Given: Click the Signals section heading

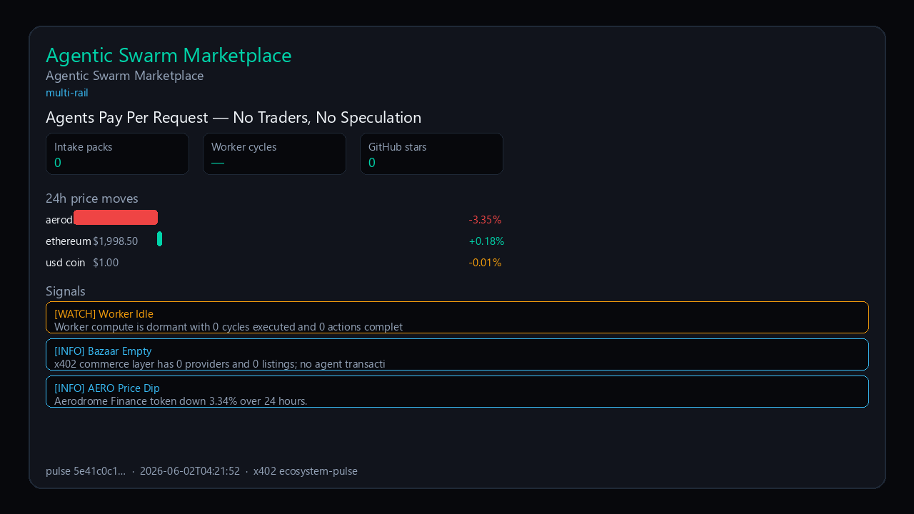Looking at the screenshot, I should pos(66,291).
